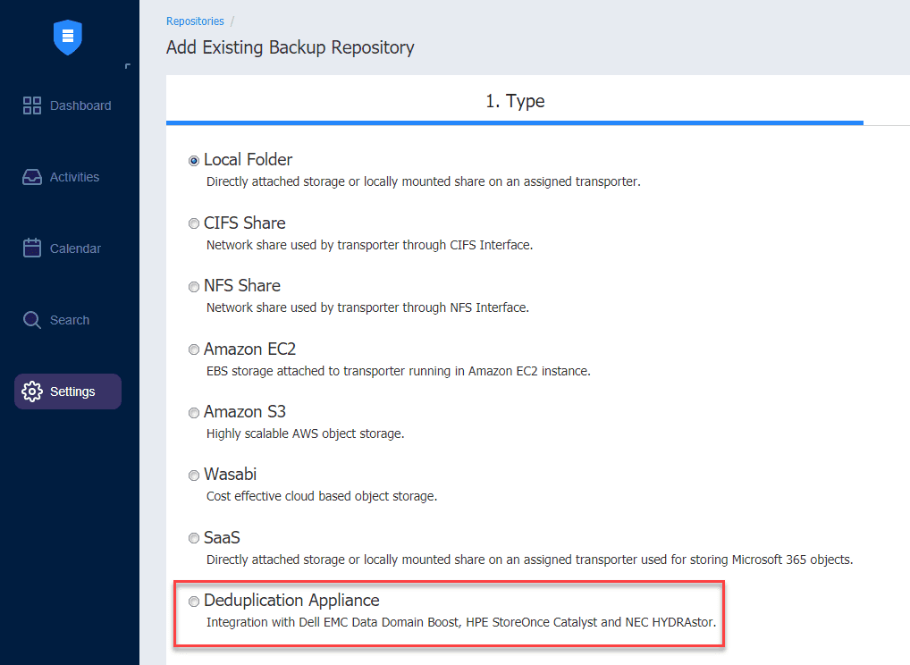Enable the Deduplication Appliance radio option
Image resolution: width=910 pixels, height=665 pixels.
pos(194,602)
